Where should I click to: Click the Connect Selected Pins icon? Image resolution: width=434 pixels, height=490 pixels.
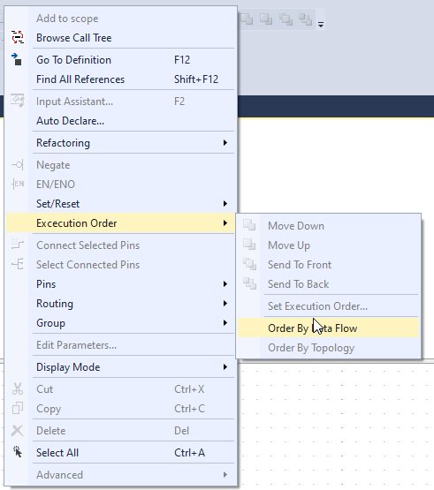point(18,244)
